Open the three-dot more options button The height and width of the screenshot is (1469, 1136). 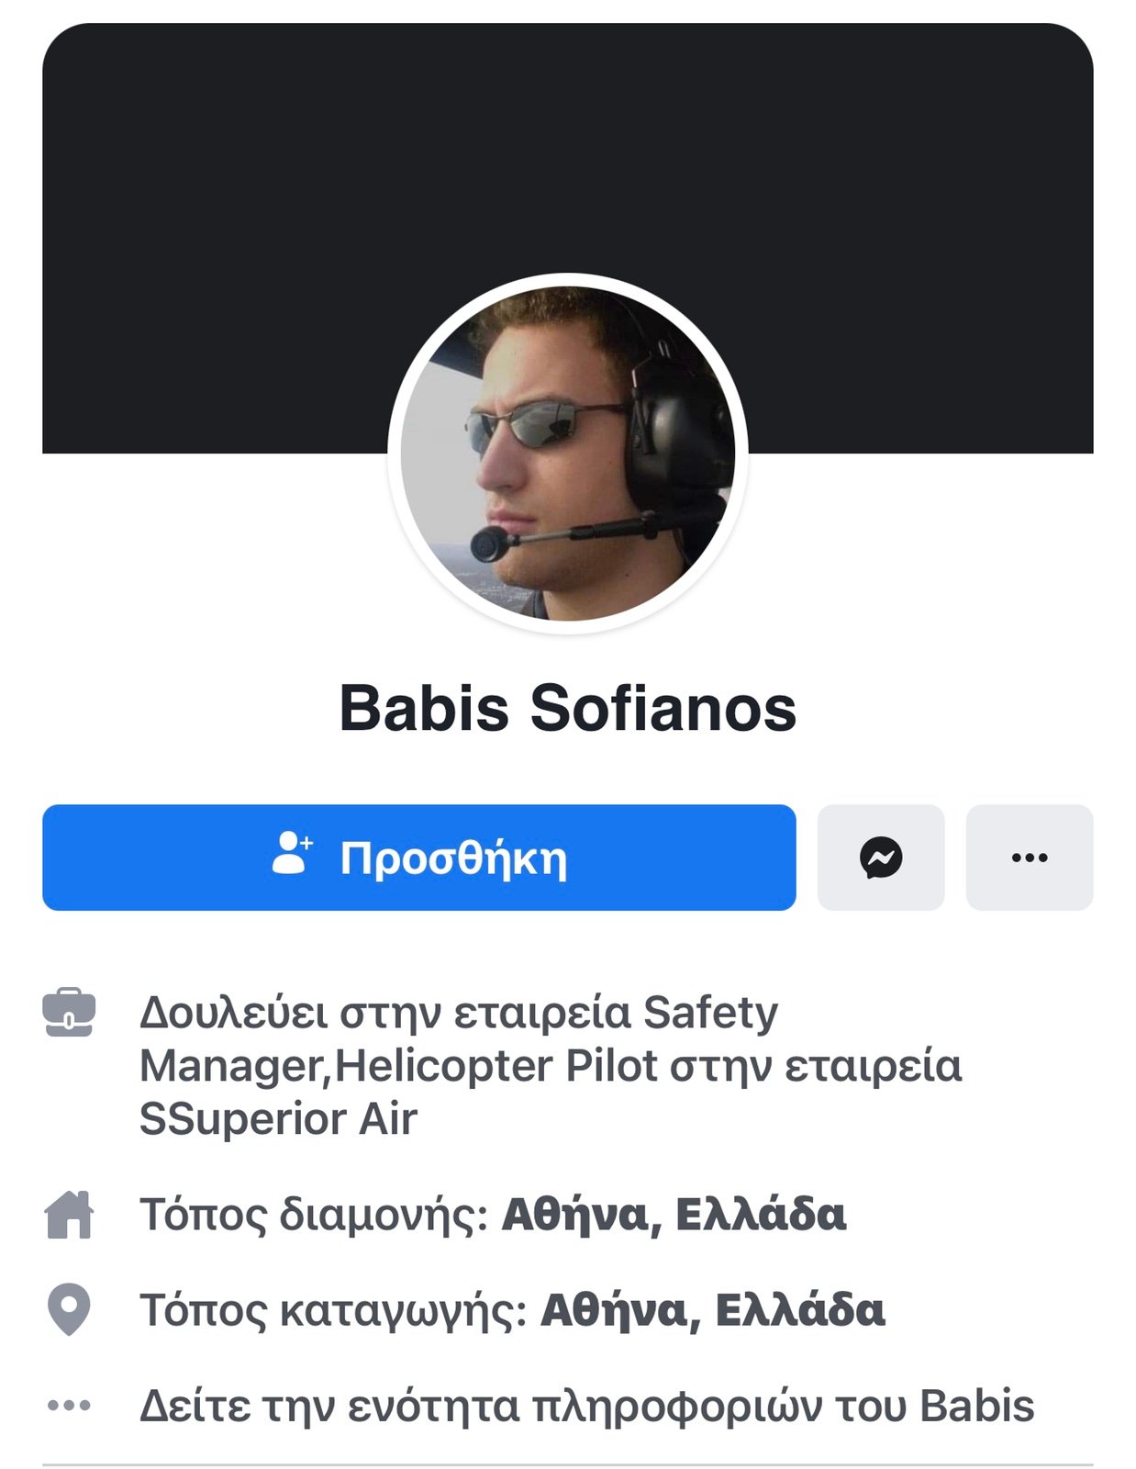point(1029,858)
